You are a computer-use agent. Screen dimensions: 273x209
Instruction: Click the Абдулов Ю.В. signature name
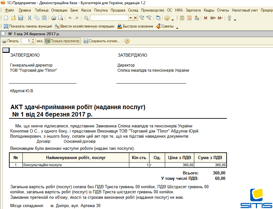click(22, 91)
